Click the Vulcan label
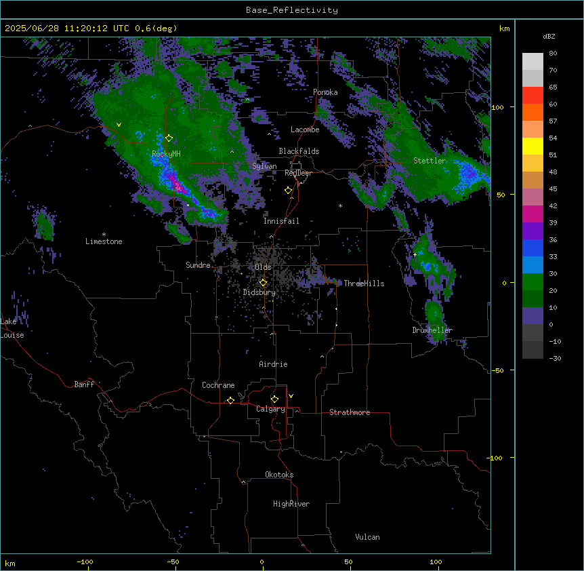This screenshot has width=584, height=571. 368,537
